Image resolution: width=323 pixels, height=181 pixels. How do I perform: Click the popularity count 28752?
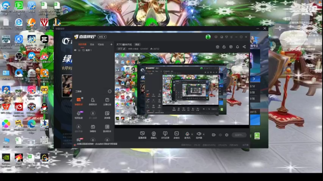(155, 49)
